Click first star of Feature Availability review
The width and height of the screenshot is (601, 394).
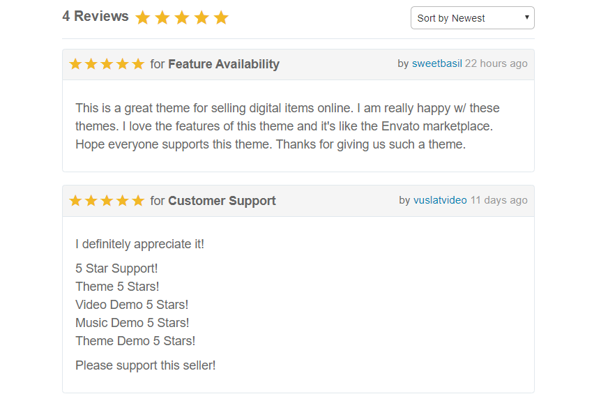75,64
